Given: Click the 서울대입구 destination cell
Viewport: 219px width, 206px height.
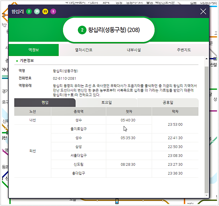Looking at the screenshot, I should click(78, 155).
